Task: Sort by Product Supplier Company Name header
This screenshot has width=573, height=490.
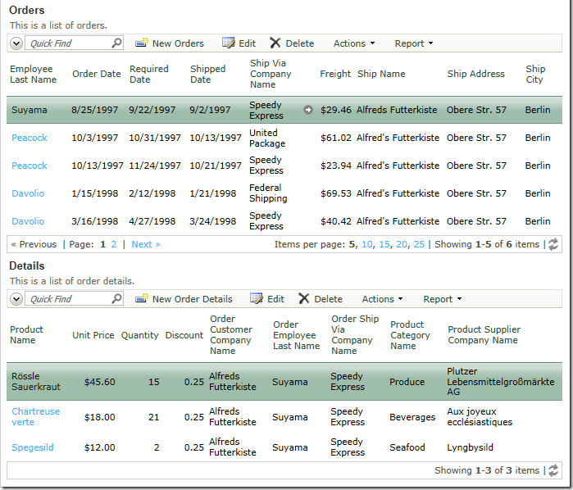Action: (484, 334)
